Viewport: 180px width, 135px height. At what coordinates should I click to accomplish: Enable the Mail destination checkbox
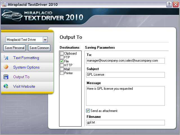coord(62,69)
